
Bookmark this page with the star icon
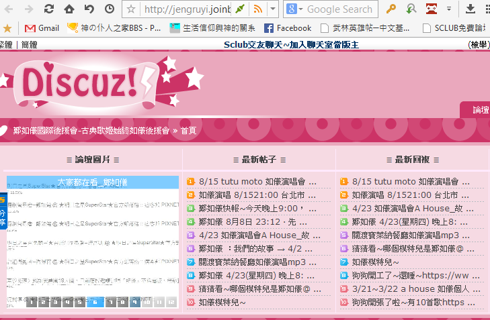(131, 9)
